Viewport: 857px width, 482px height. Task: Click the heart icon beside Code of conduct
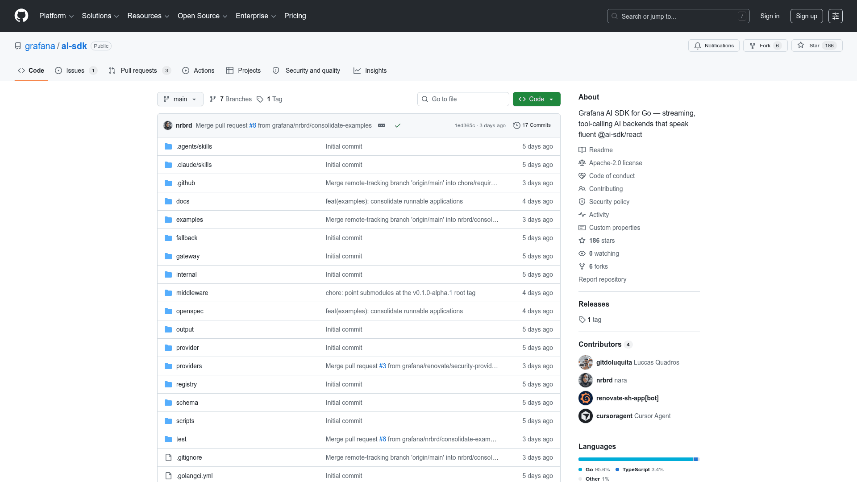(582, 176)
